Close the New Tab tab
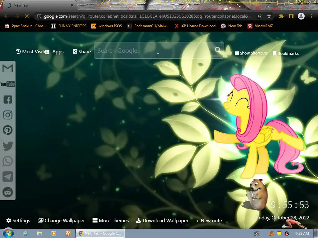The height and width of the screenshot is (238, 318). click(72, 5)
